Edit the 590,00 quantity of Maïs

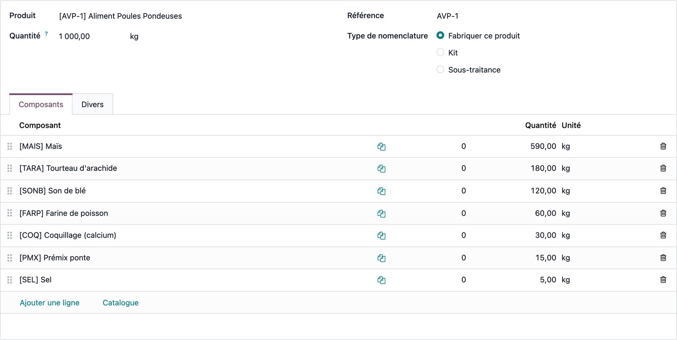click(x=543, y=146)
